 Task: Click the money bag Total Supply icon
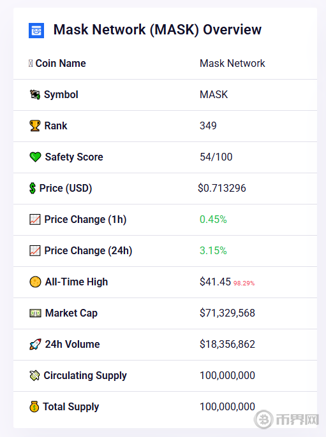pos(34,406)
